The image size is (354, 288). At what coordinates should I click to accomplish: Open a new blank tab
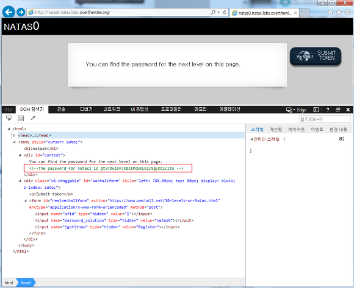[x=305, y=13]
